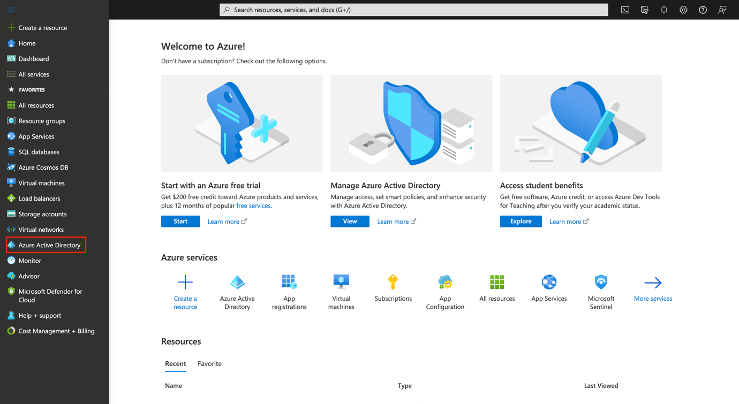Open Microsoft Sentinel under Azure services
Screen dimensions: 739x404
[601, 292]
